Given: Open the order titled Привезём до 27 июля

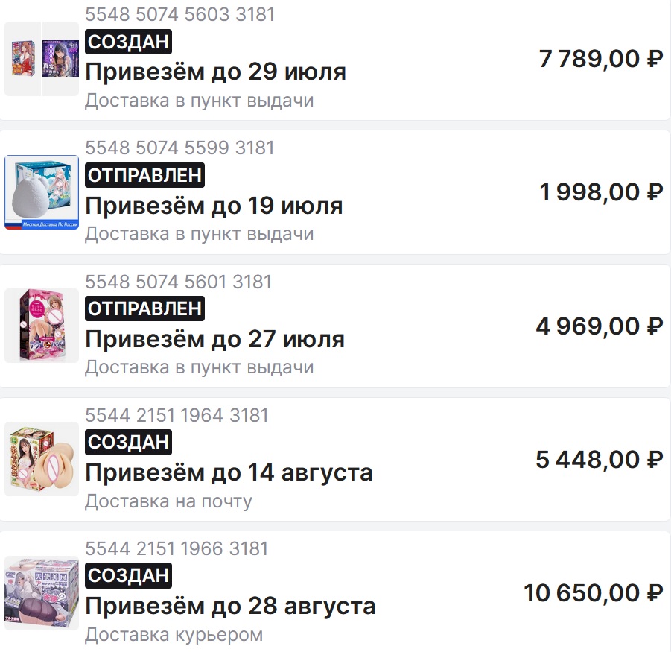Looking at the screenshot, I should [x=214, y=339].
